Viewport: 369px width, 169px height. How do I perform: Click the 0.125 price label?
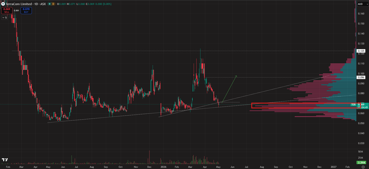point(361,51)
